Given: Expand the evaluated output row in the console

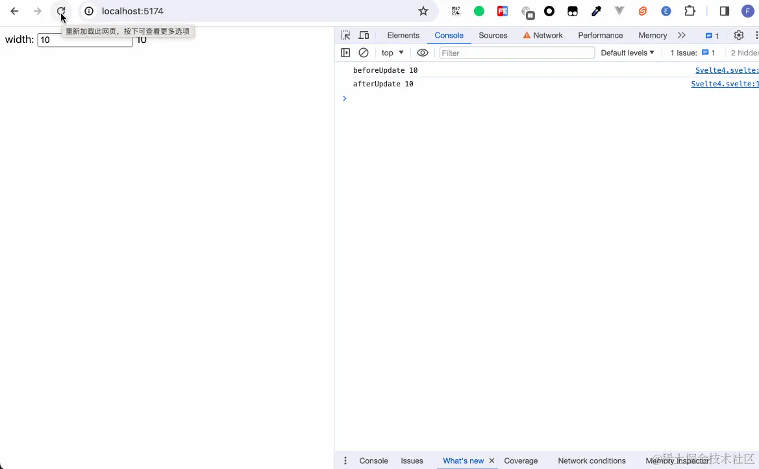Looking at the screenshot, I should (x=345, y=98).
